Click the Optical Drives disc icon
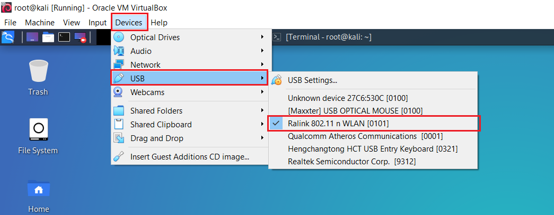Screen dimensions: 554x215 119,38
